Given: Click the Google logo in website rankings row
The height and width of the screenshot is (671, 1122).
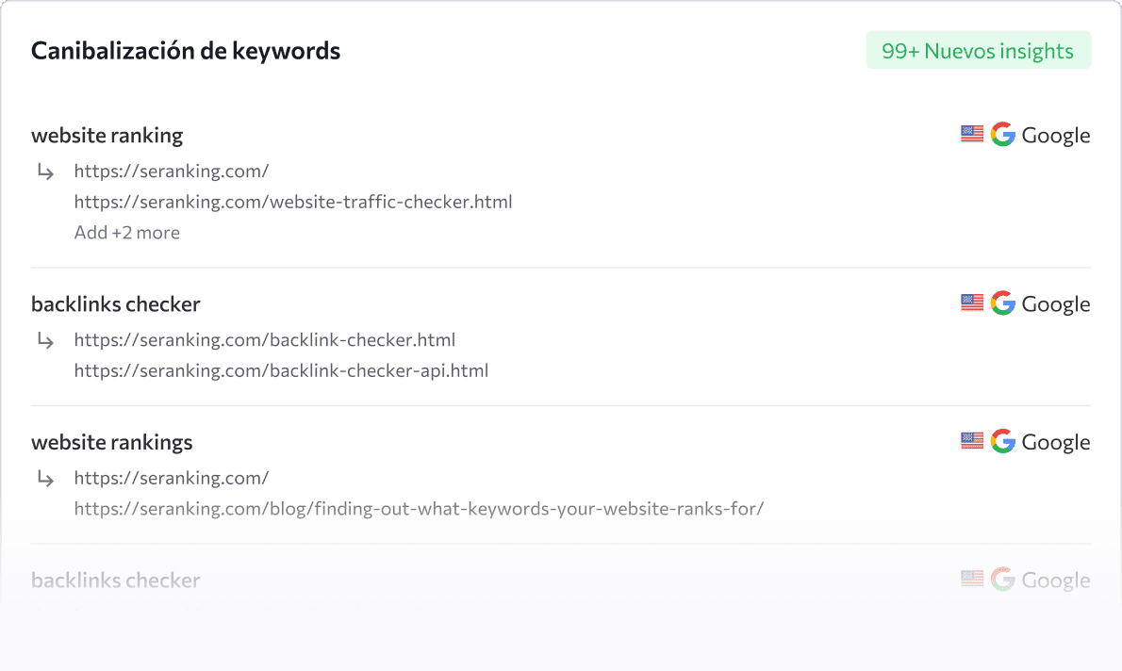Looking at the screenshot, I should [1002, 441].
